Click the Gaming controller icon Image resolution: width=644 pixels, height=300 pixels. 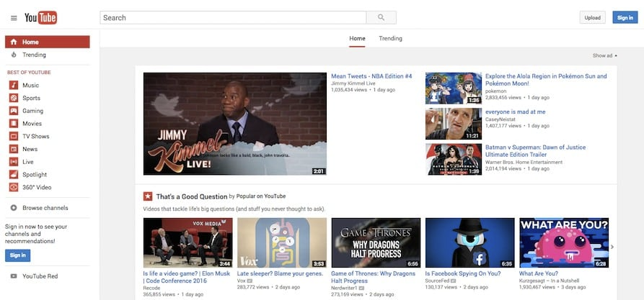coord(14,111)
